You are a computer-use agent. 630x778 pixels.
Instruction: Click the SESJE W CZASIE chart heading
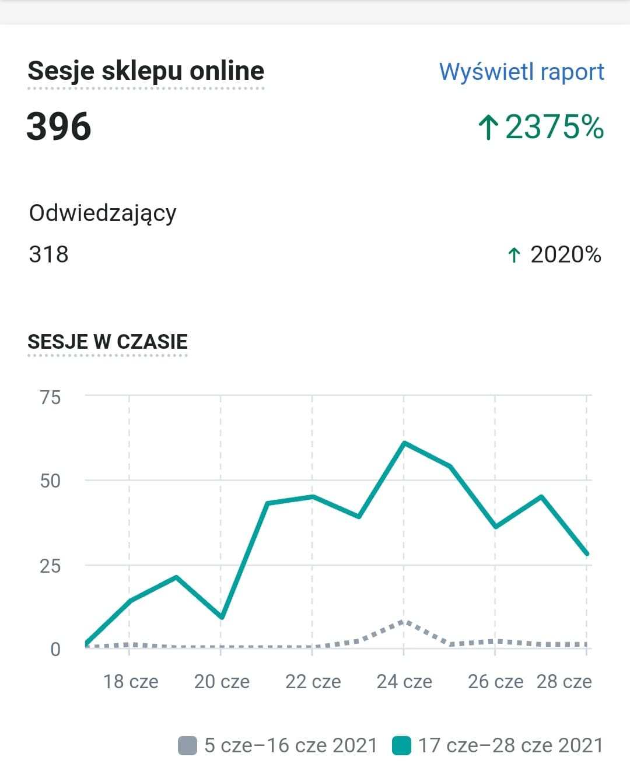[108, 342]
